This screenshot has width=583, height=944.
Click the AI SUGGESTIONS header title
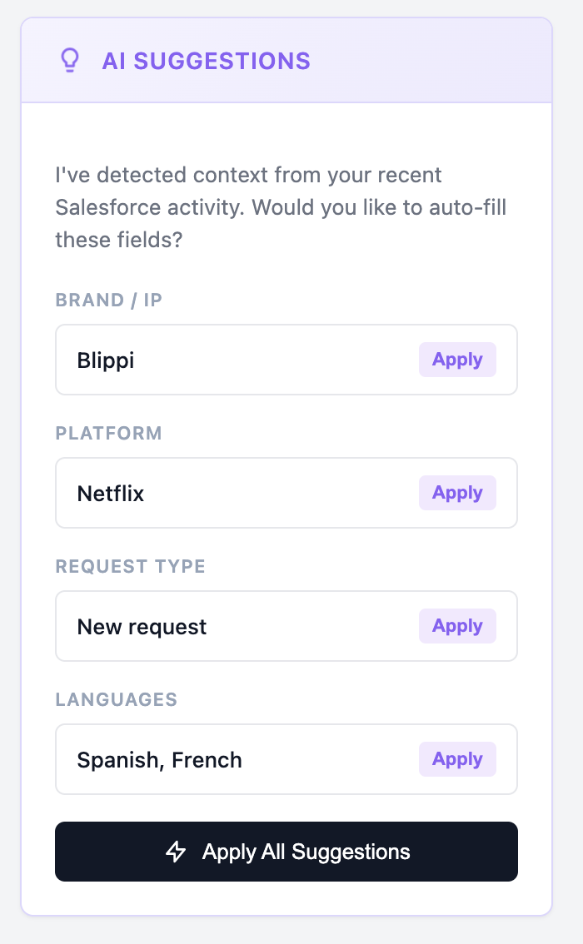point(206,61)
